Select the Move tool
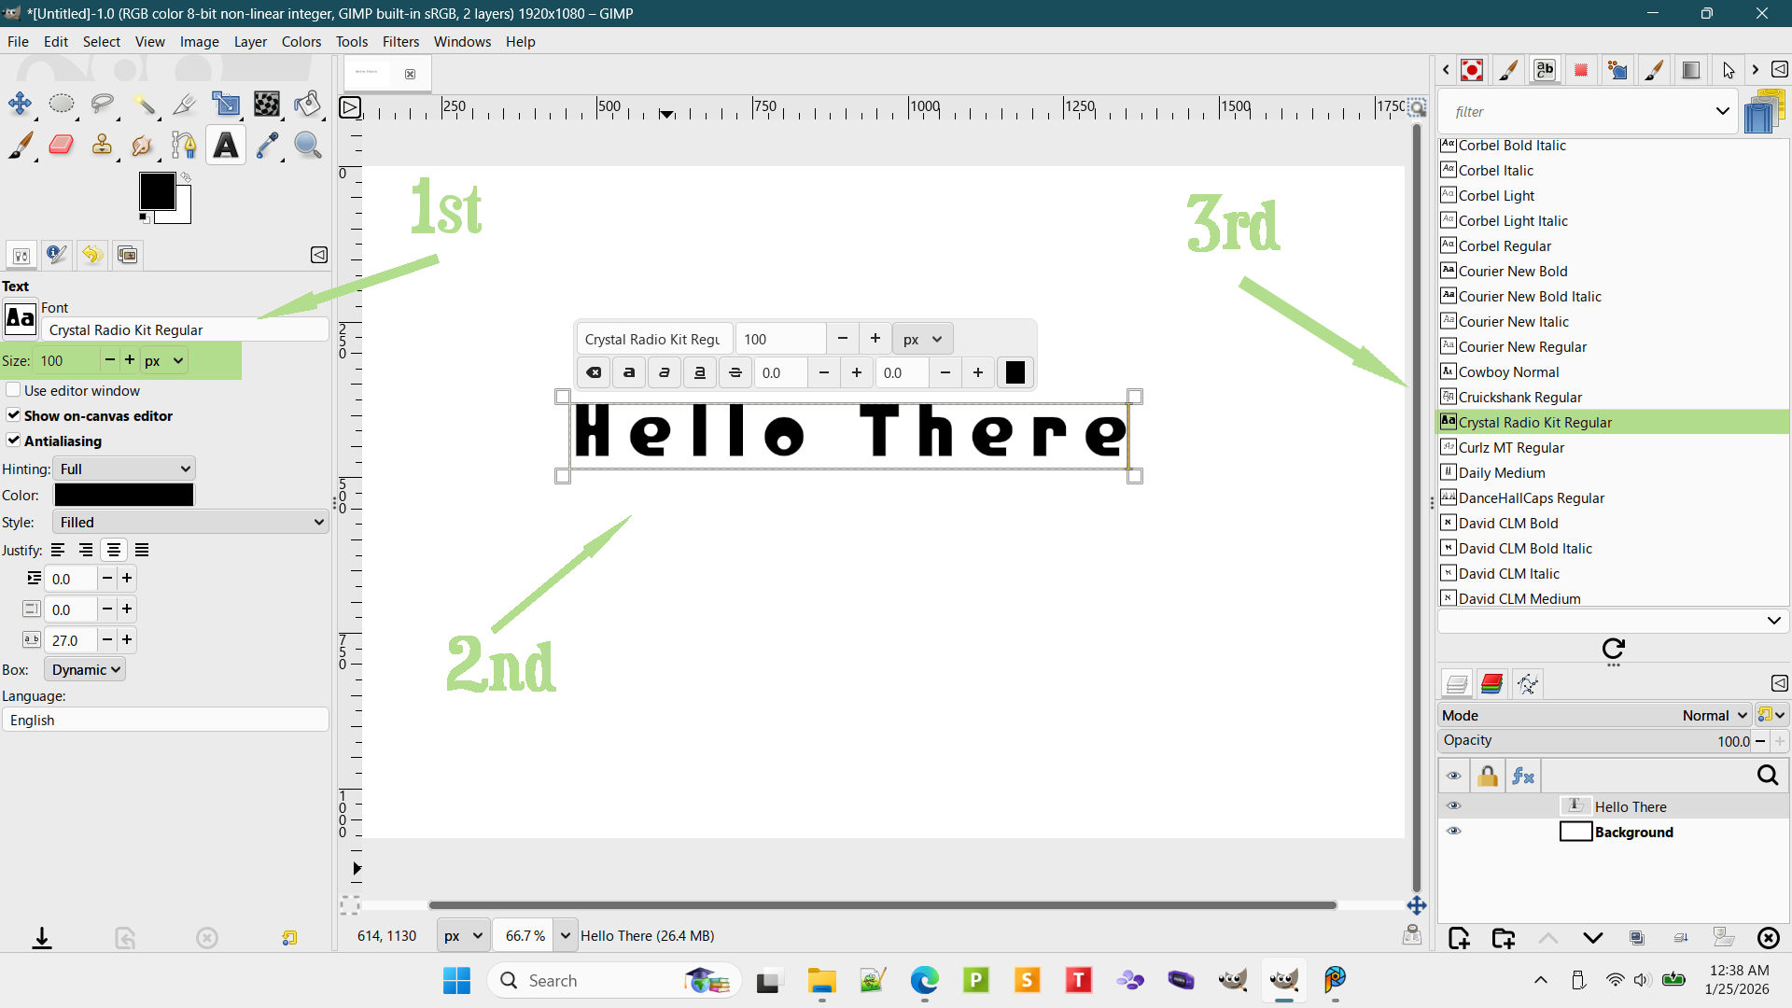Image resolution: width=1792 pixels, height=1008 pixels. (x=21, y=104)
